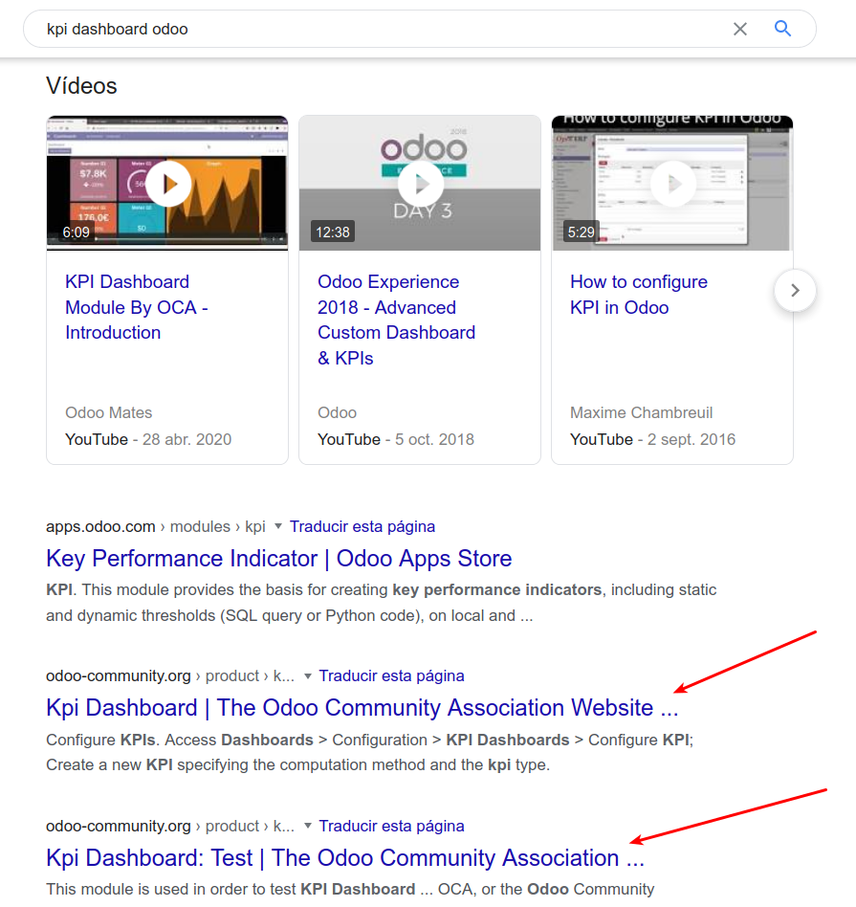Screen dimensions: 856x907
Task: Play the KPI Dashboard Module video
Action: click(x=168, y=183)
